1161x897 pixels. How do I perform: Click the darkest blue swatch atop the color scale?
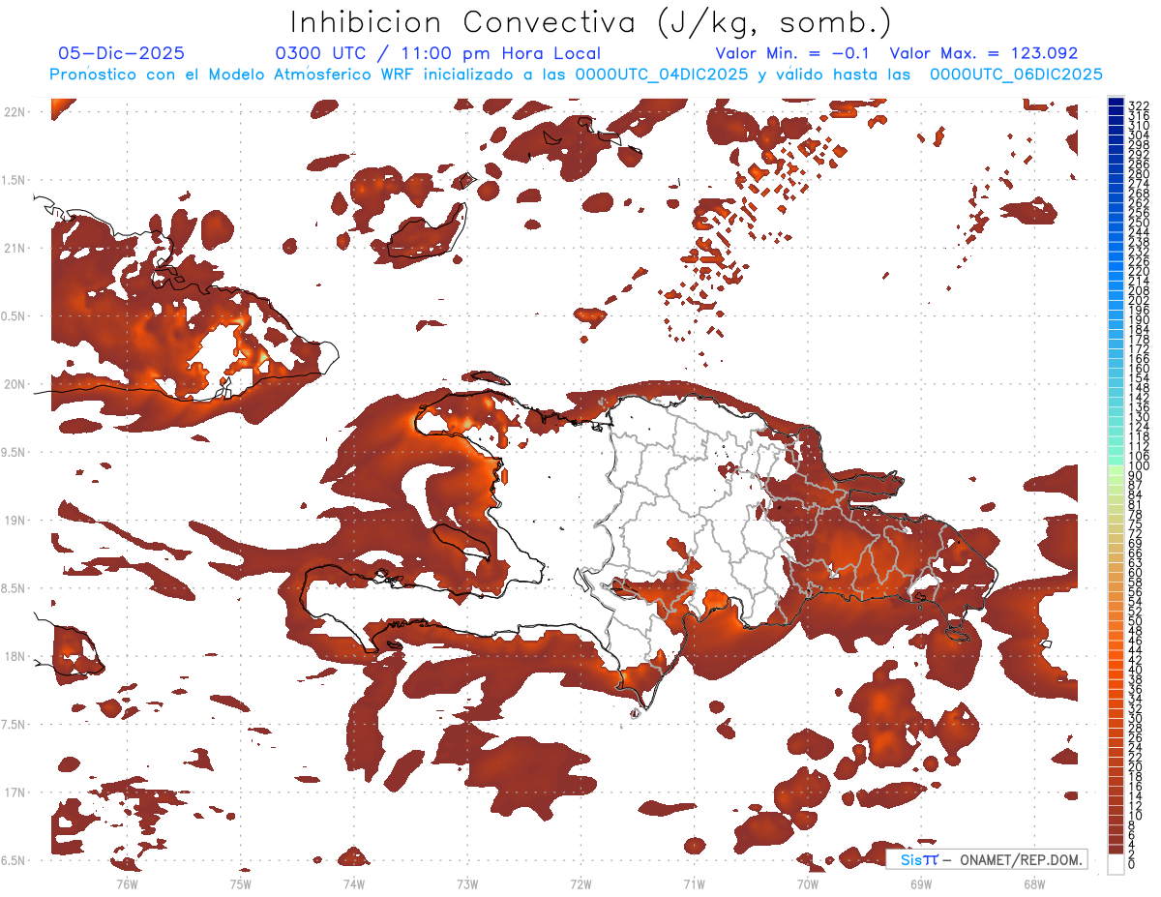[1116, 103]
